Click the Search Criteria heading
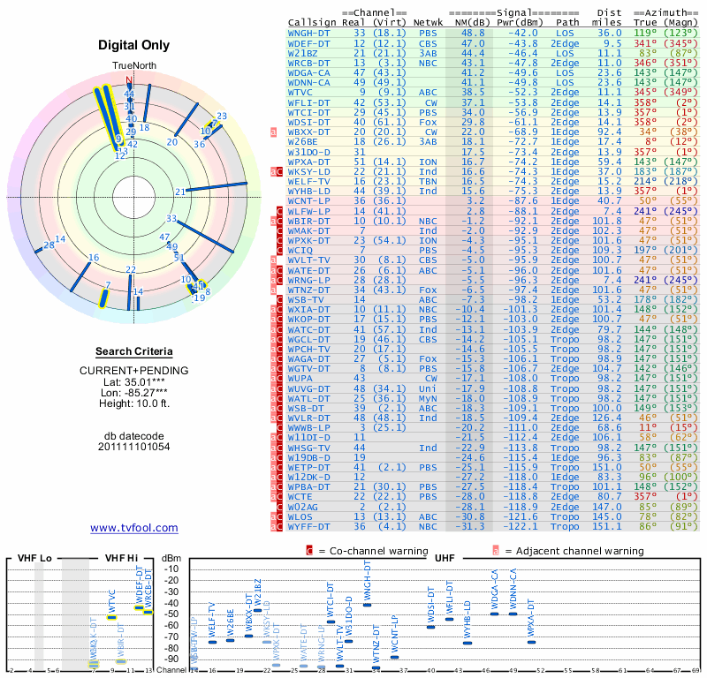The image size is (707, 678). pos(134,351)
